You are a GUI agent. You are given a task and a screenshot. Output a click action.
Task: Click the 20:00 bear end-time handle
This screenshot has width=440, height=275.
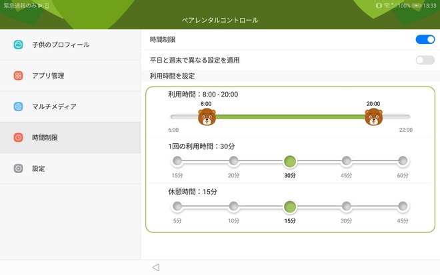coord(373,117)
